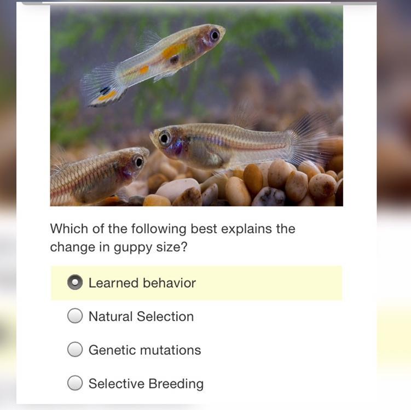Select the Learned behavior radio button
Image resolution: width=411 pixels, height=410 pixels.
point(75,283)
